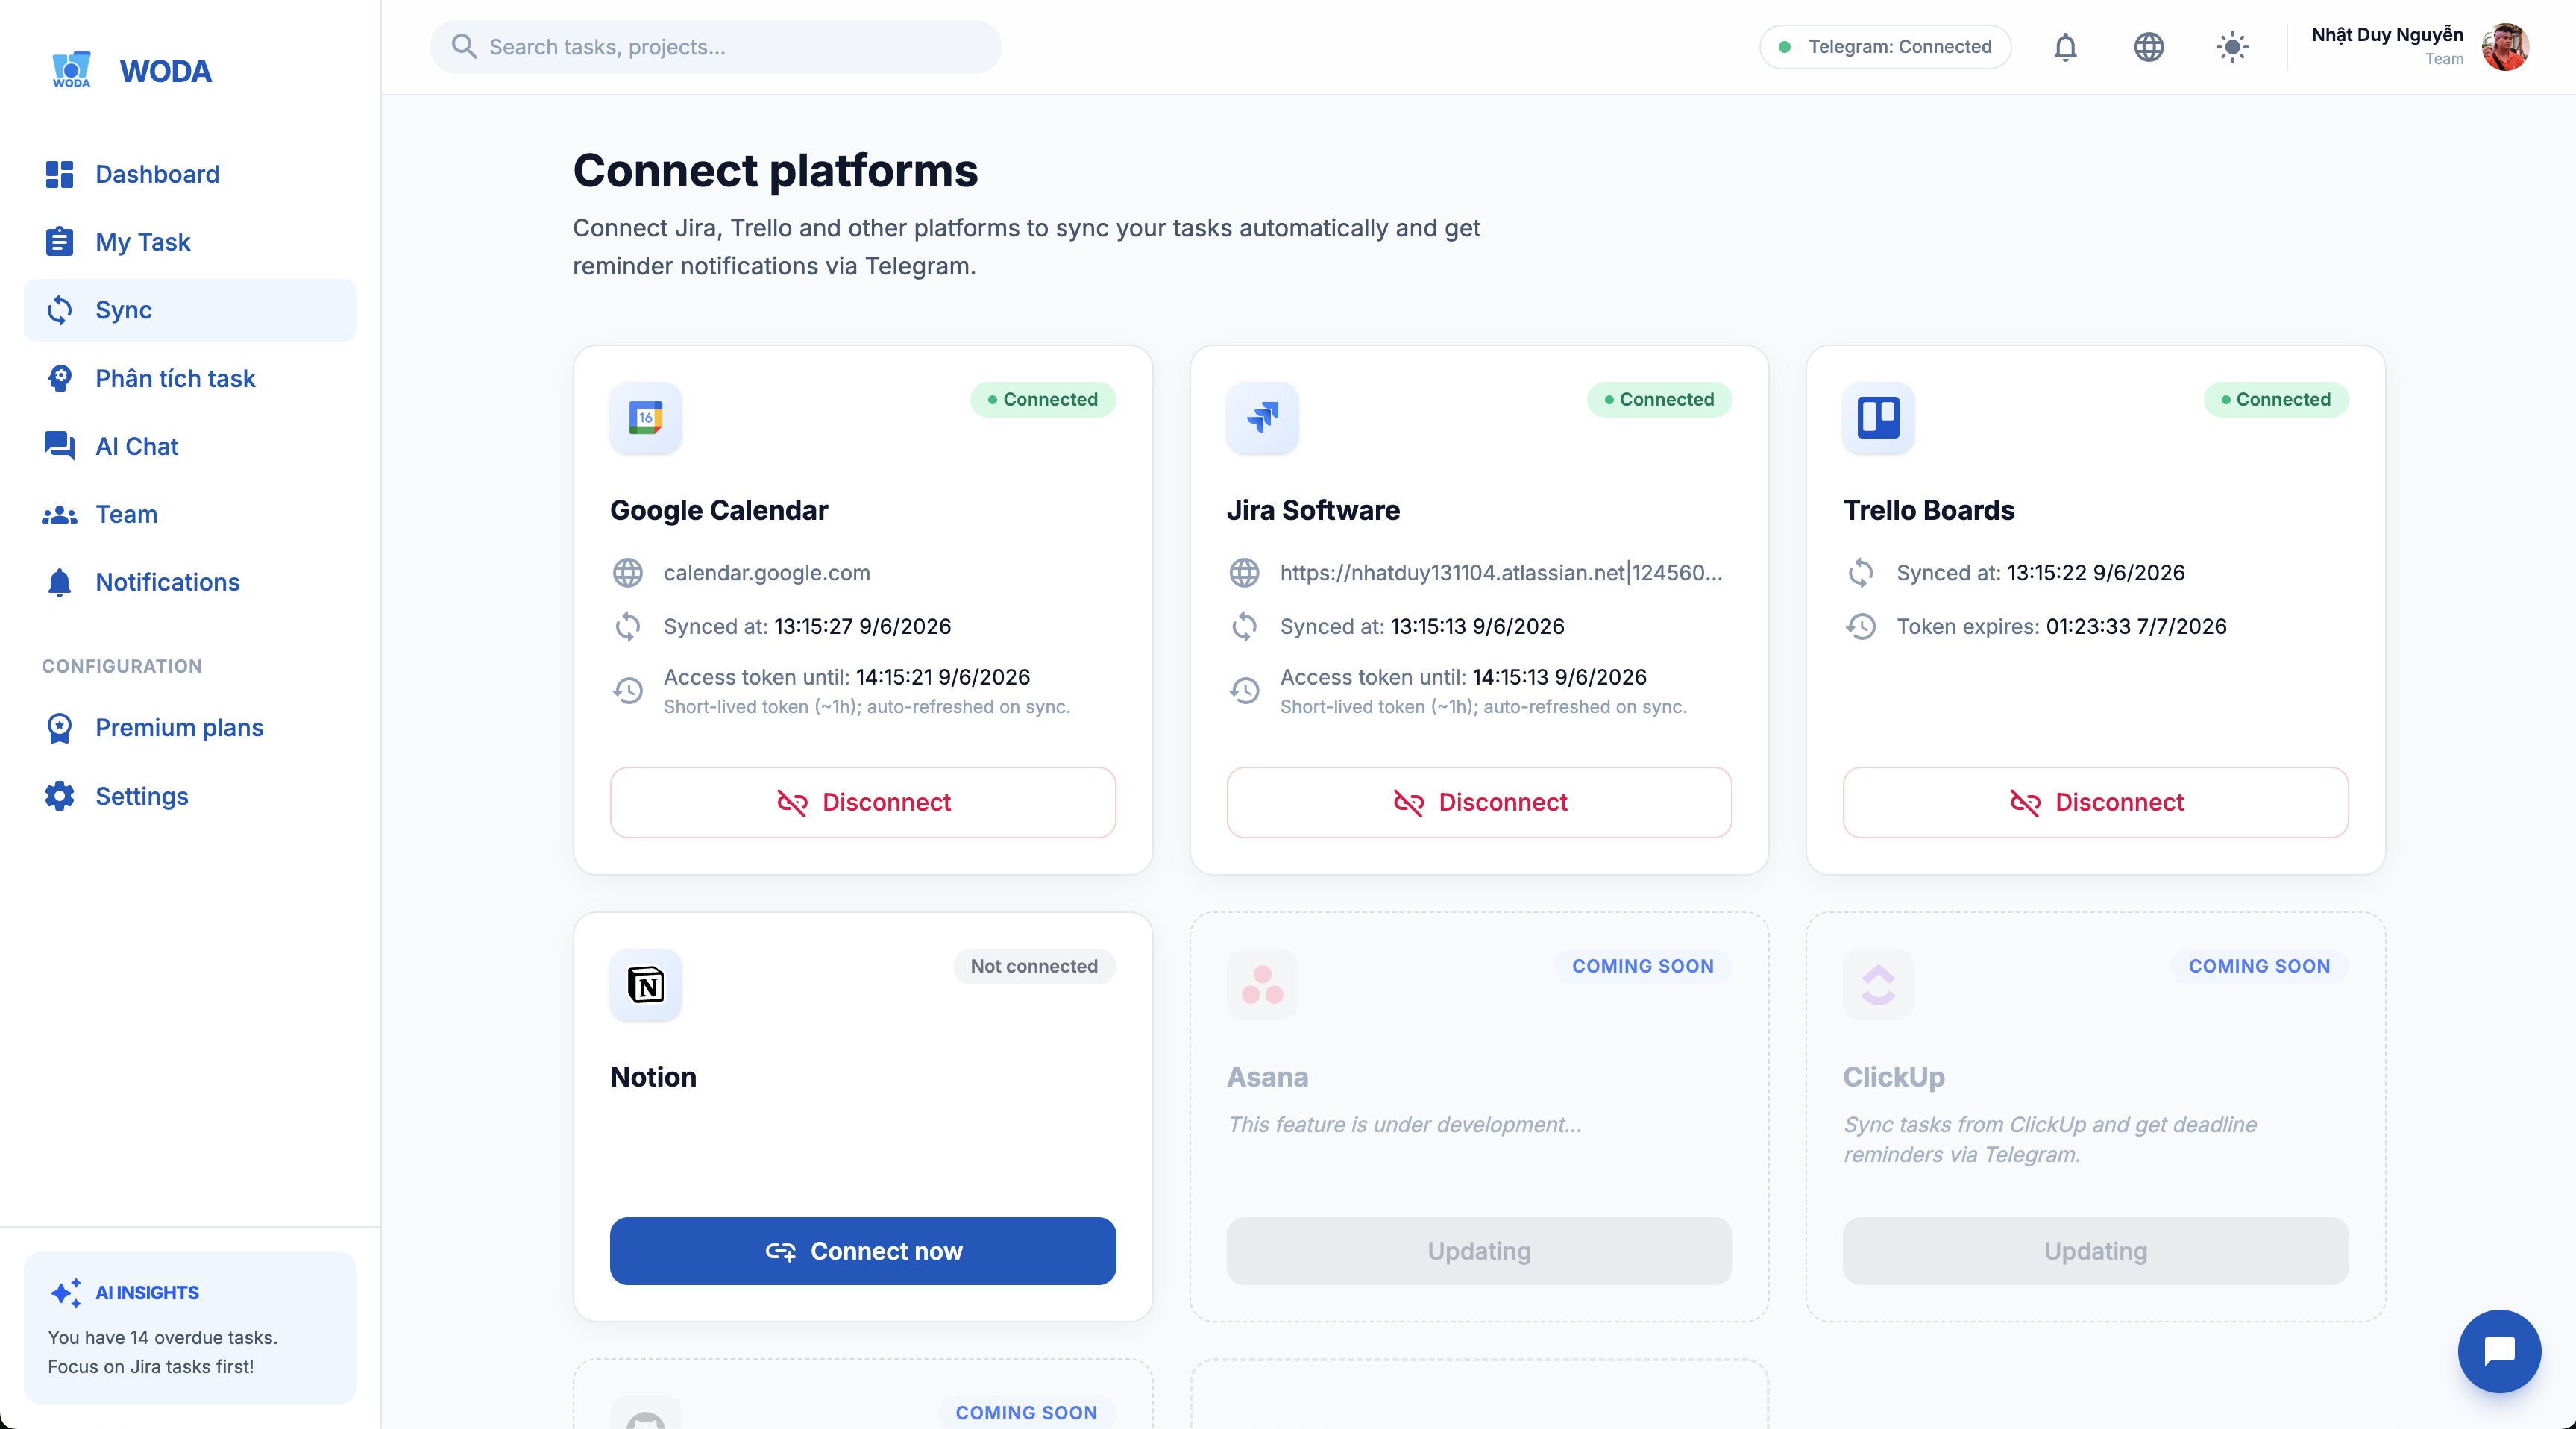Screen dimensions: 2576x1429
Task: Disconnect Google Calendar
Action: click(863, 802)
